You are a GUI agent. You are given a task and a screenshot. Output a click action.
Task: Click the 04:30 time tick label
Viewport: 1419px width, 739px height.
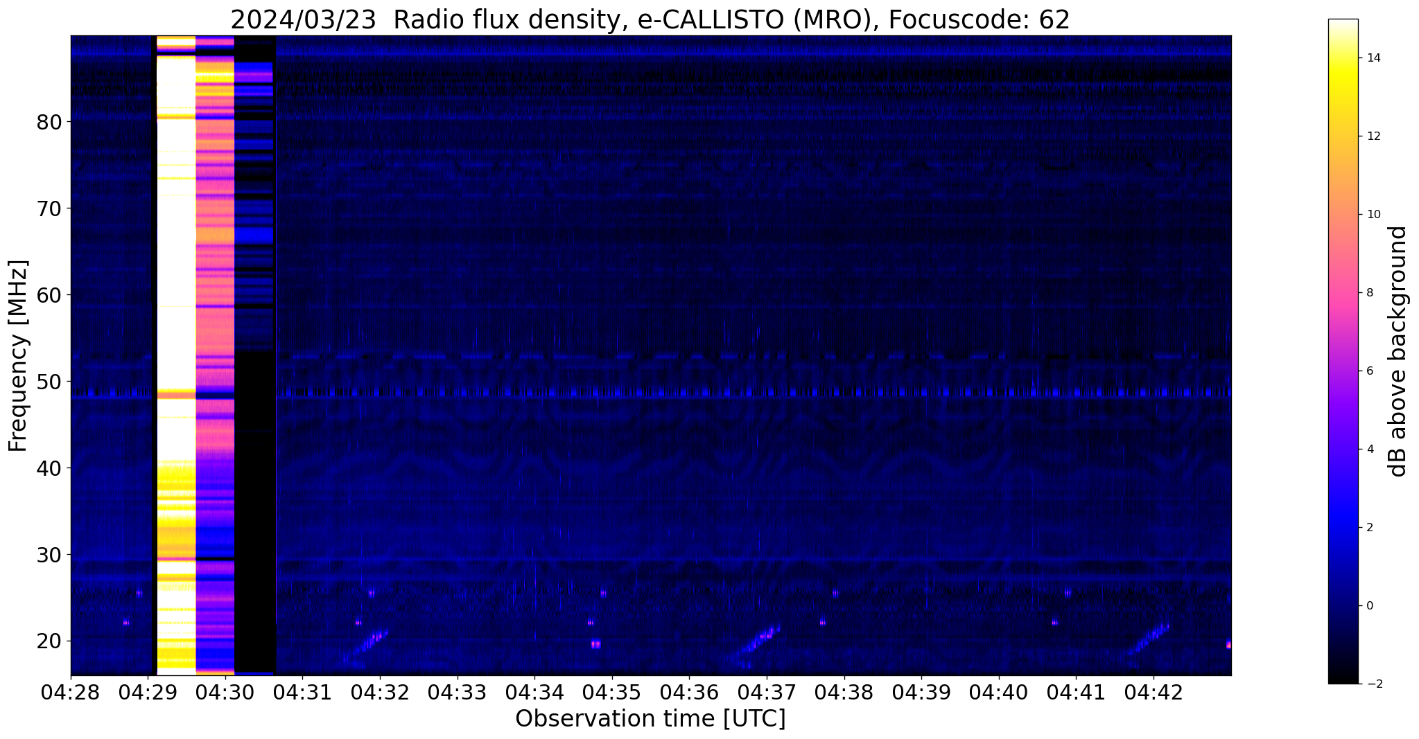click(x=225, y=693)
